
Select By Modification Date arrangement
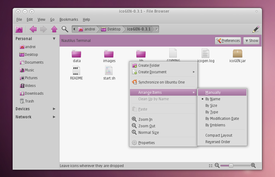(222, 119)
